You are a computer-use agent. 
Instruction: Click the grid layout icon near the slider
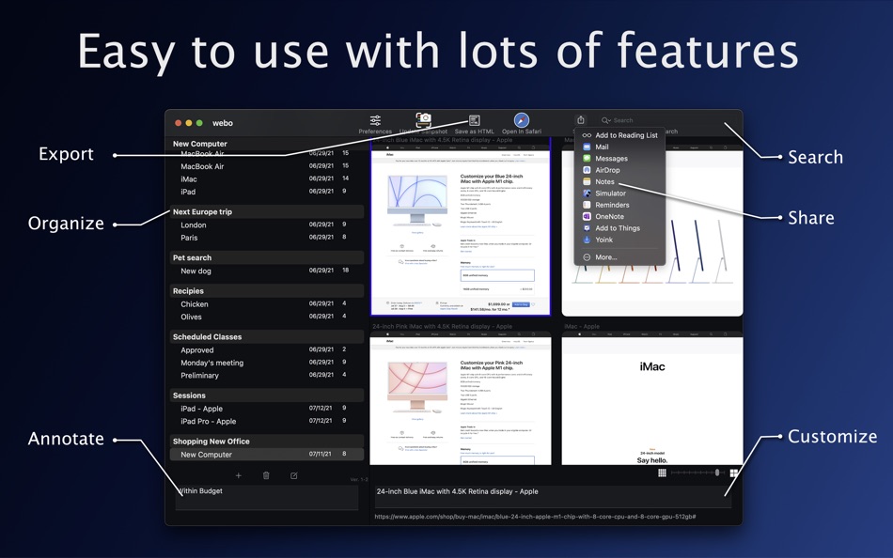point(663,473)
